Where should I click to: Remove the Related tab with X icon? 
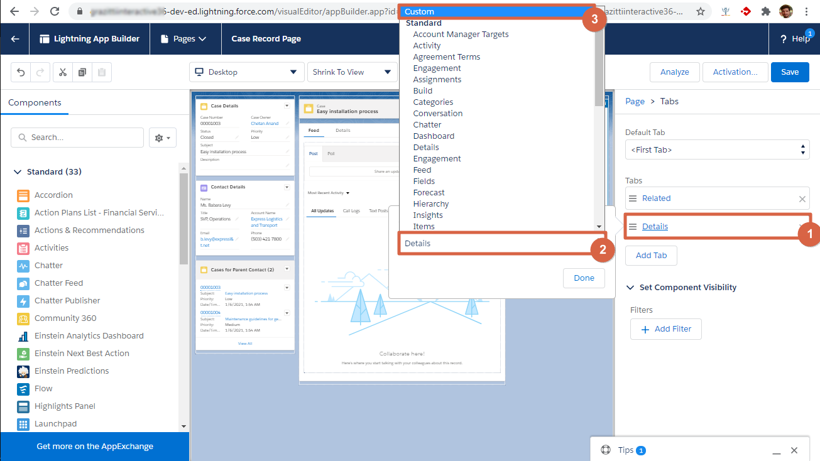point(802,199)
